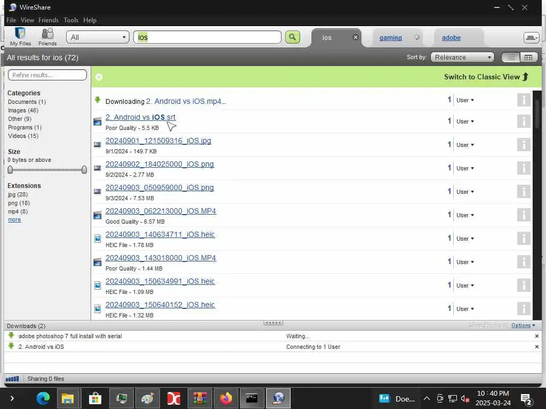Image resolution: width=546 pixels, height=409 pixels.
Task: Click the downloads panel resize grip
Action: 273,323
